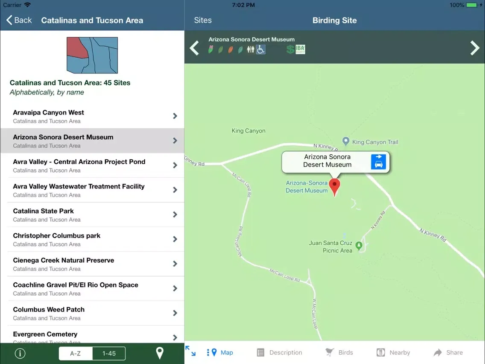
Task: Open Columbus Weed Patch site
Action: pos(92,313)
